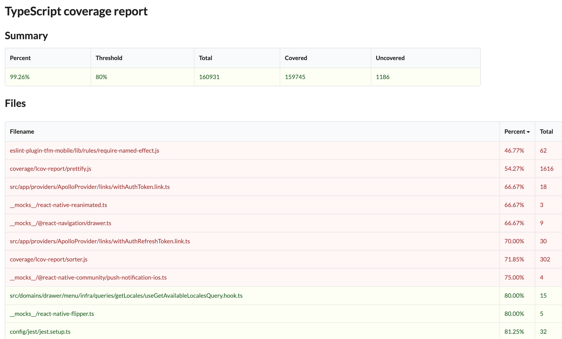
Task: Open require-named-effect.js file link
Action: coord(84,151)
